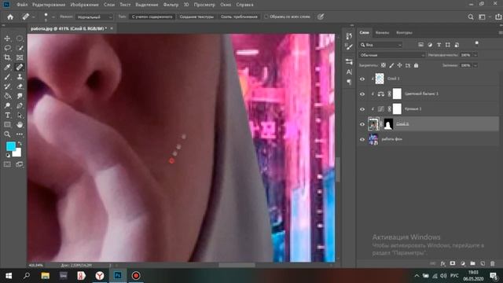Open the History panel icon

349,36
